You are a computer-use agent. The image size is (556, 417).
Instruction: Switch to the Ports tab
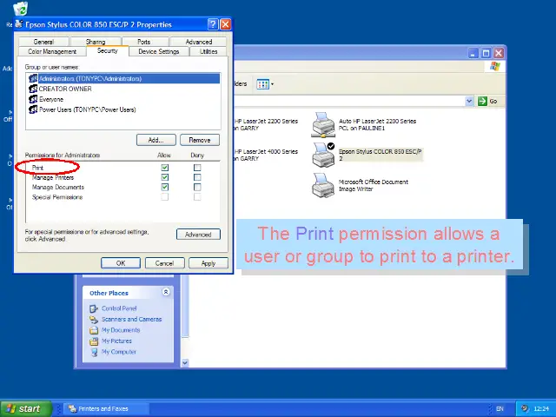pos(143,42)
